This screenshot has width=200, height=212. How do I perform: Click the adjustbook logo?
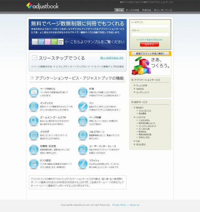tap(42, 6)
